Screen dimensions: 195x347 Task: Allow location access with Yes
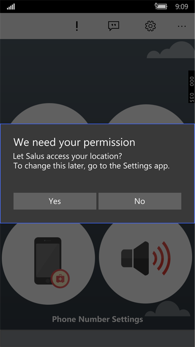tap(55, 201)
